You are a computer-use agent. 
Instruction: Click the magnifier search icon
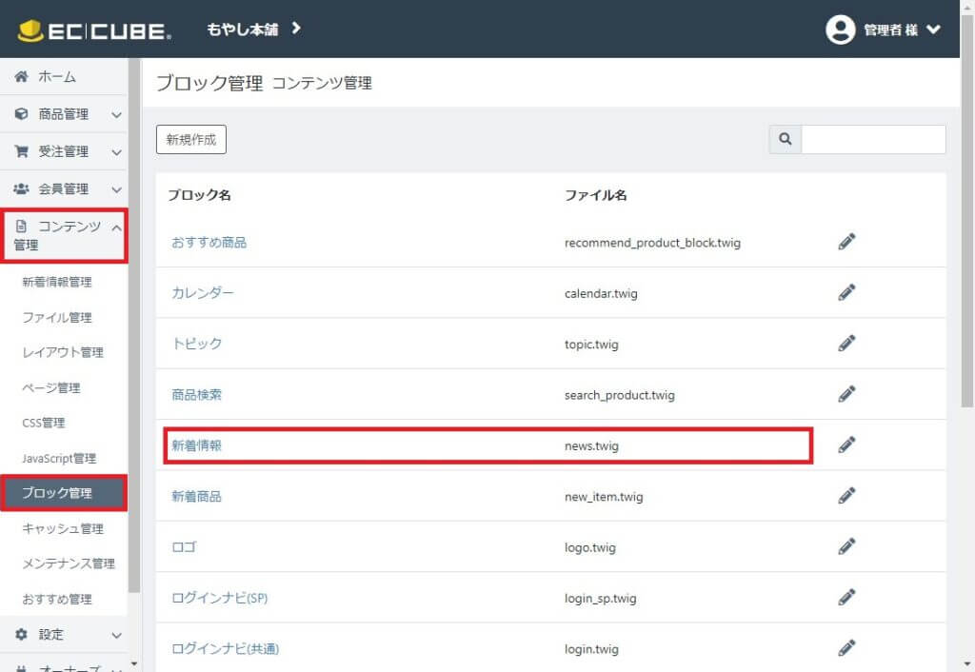pos(786,139)
